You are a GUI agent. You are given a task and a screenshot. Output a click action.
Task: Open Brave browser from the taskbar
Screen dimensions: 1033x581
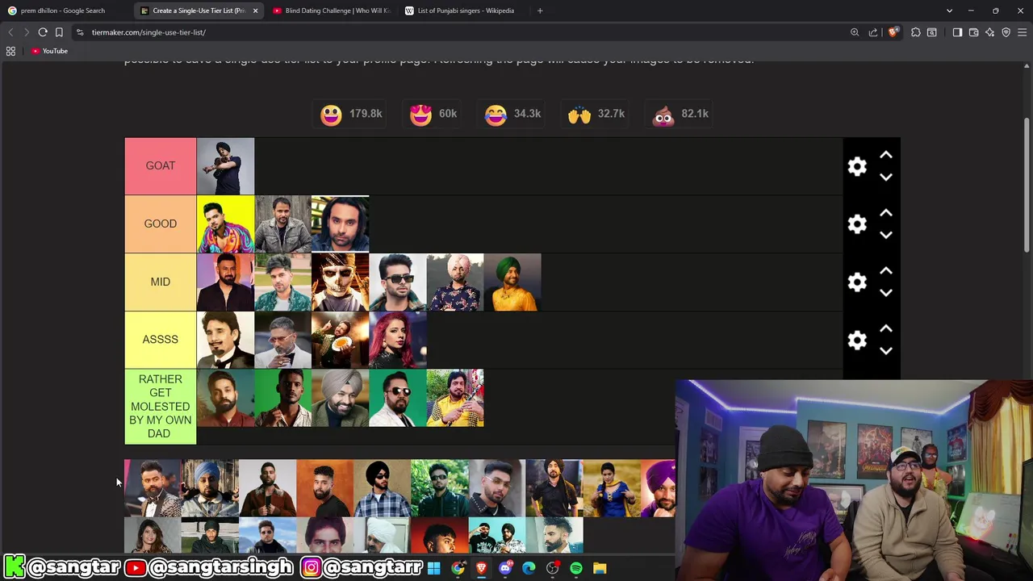481,568
